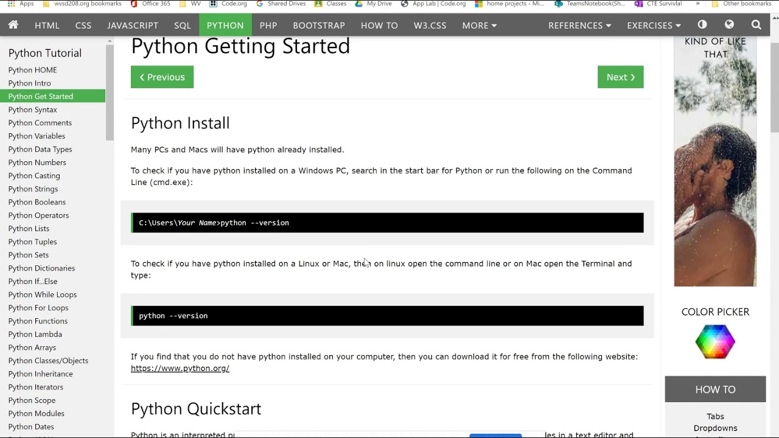This screenshot has width=779, height=438.
Task: Open the HOW TO tab
Action: pyautogui.click(x=379, y=25)
